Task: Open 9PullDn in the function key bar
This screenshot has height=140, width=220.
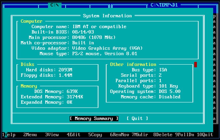Action: coord(185,135)
